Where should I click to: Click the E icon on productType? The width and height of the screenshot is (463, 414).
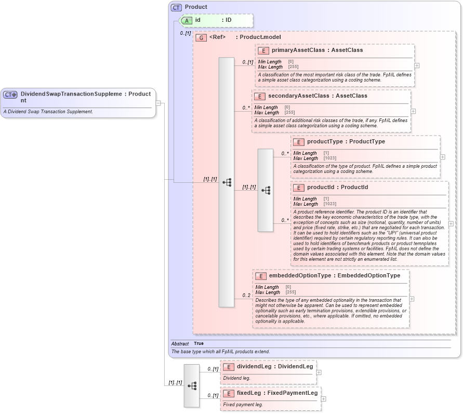tap(299, 142)
